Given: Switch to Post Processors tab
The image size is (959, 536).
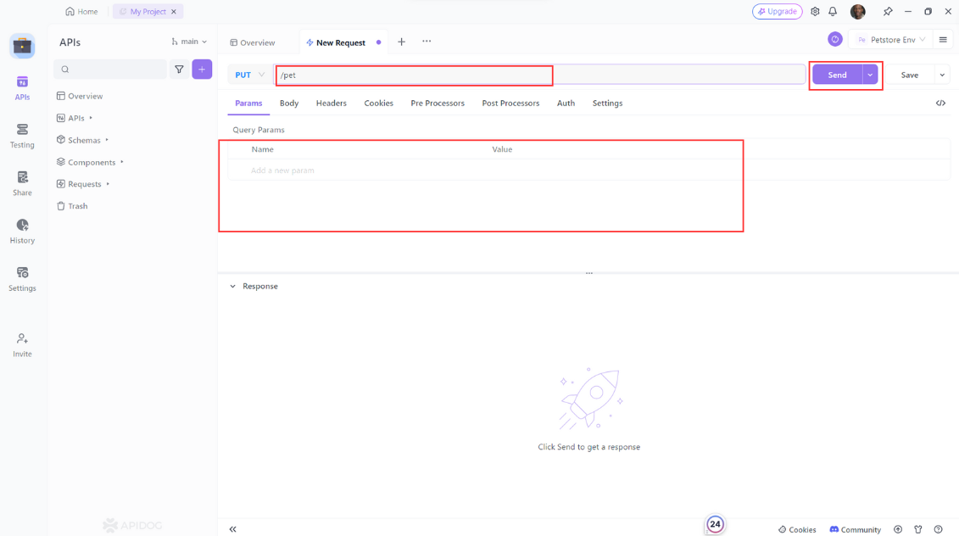Looking at the screenshot, I should 510,103.
